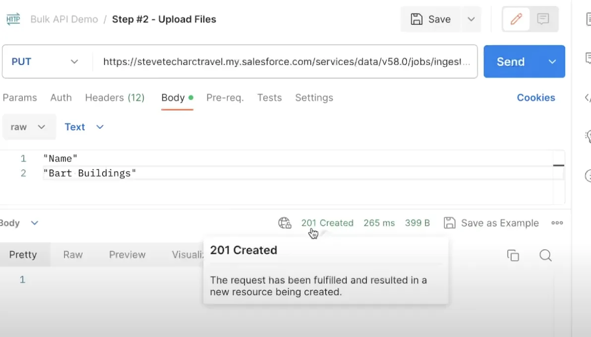Viewport: 591px width, 337px height.
Task: Open the Text format dropdown
Action: click(84, 127)
